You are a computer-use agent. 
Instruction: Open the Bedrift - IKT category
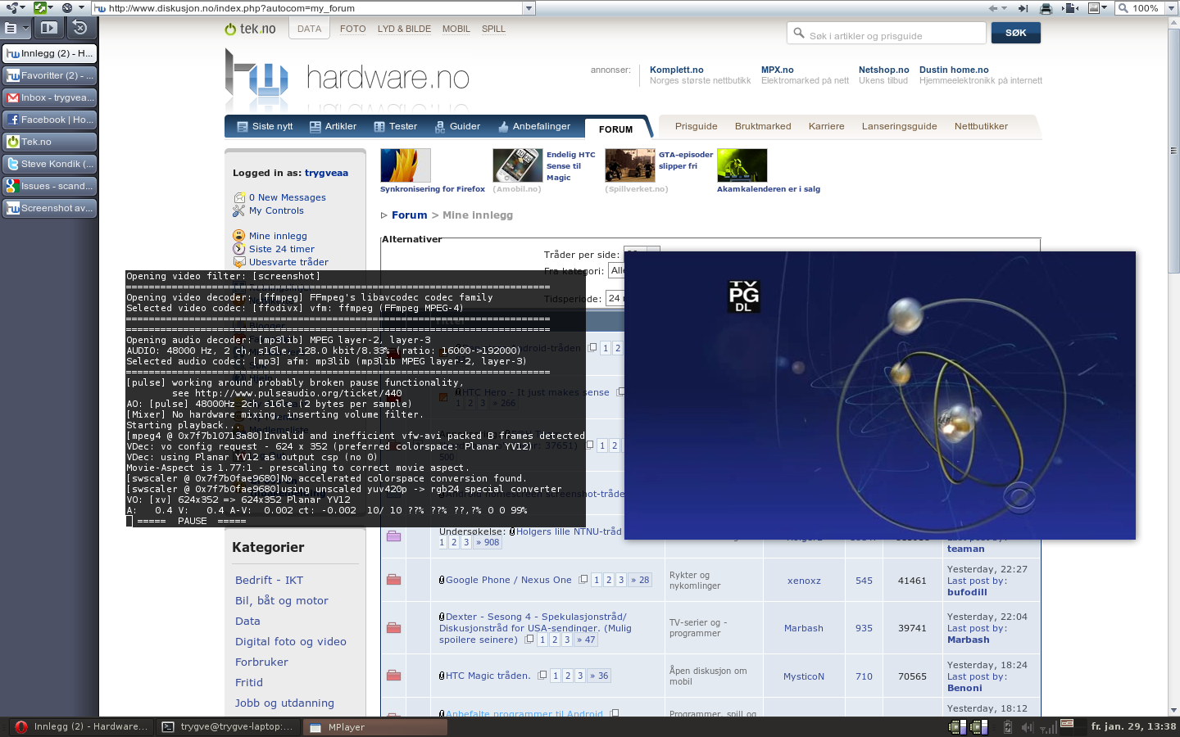269,580
